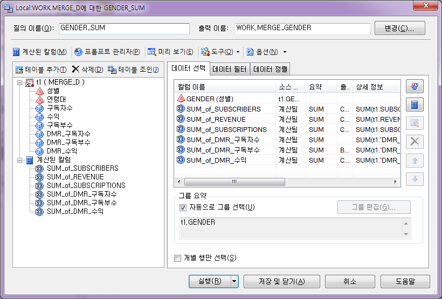Click SUM_of_SUBSCRIPTIONS row in column table
442x299 pixels.
coord(287,130)
